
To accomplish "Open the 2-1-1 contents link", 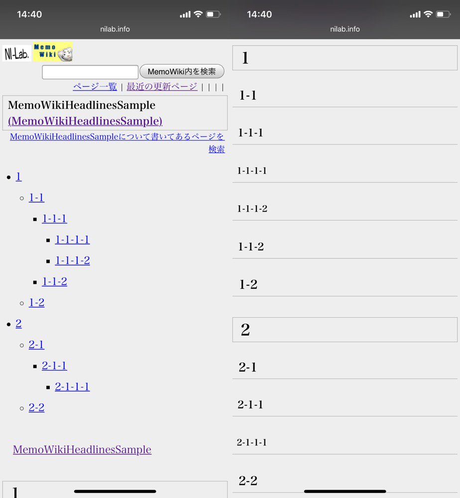I will coord(54,366).
